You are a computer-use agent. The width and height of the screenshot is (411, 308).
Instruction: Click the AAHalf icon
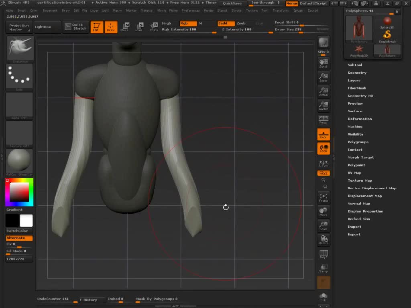[x=324, y=106]
